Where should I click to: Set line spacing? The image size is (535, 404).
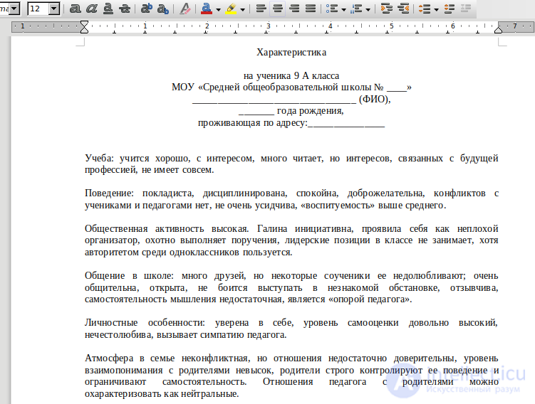pyautogui.click(x=425, y=9)
